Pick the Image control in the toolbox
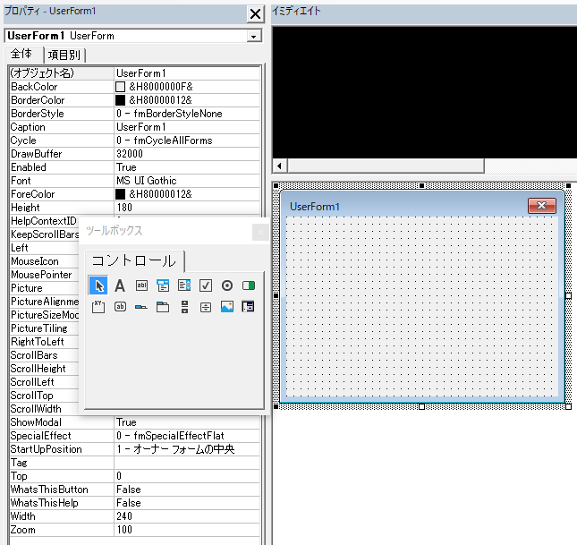Image resolution: width=577 pixels, height=545 pixels. pos(227,307)
